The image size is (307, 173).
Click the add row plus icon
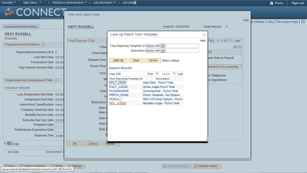pos(235,47)
